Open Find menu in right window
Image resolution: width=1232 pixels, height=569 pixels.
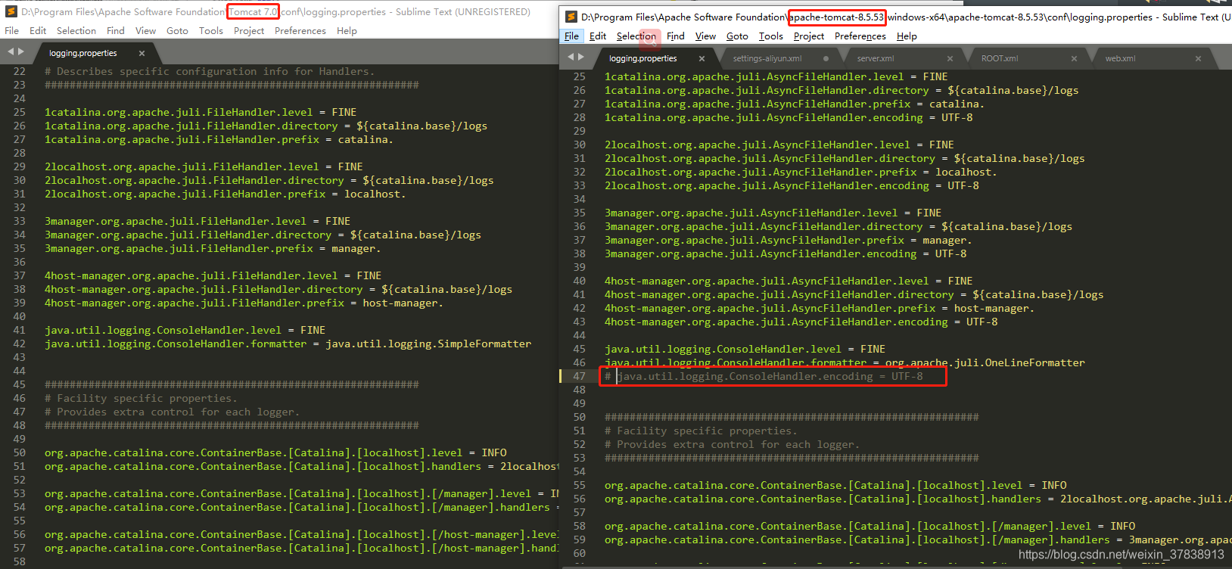tap(676, 36)
